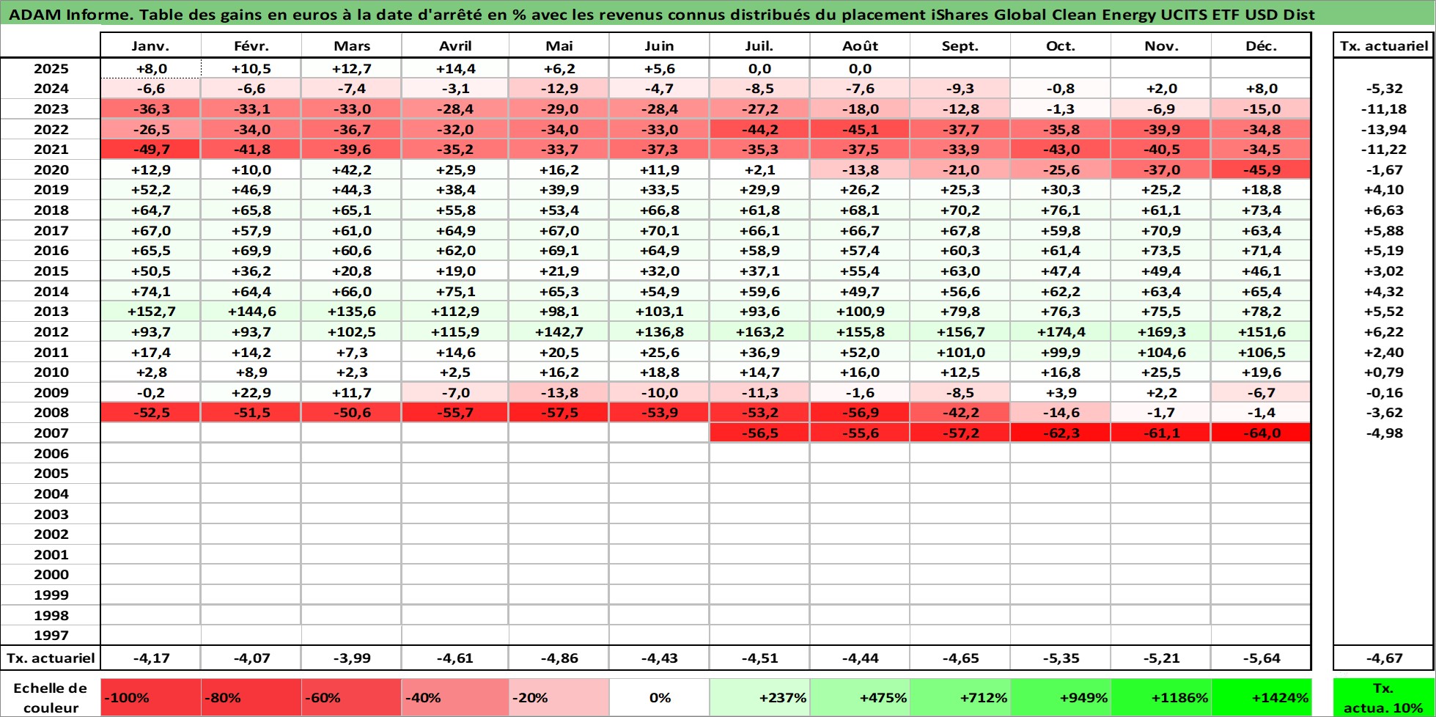This screenshot has height=717, width=1436.
Task: Click the +1424% brightest green swatch
Action: (1262, 697)
